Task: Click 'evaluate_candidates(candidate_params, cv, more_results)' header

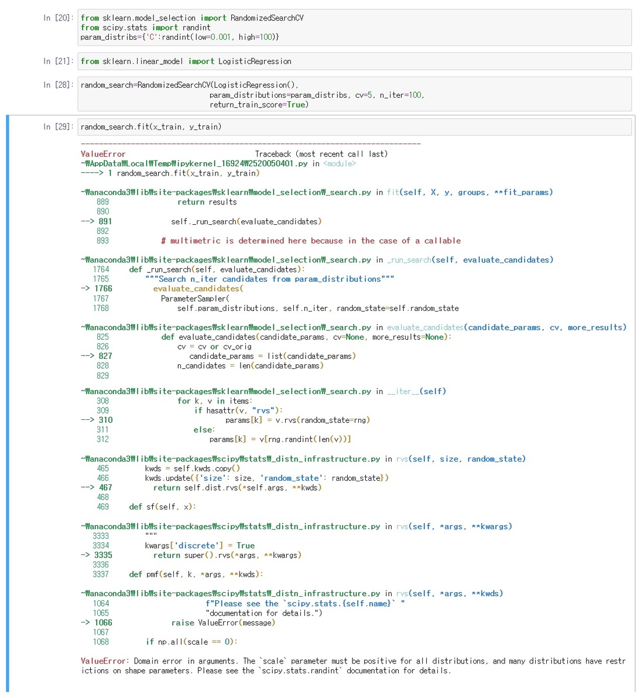Action: click(x=506, y=327)
